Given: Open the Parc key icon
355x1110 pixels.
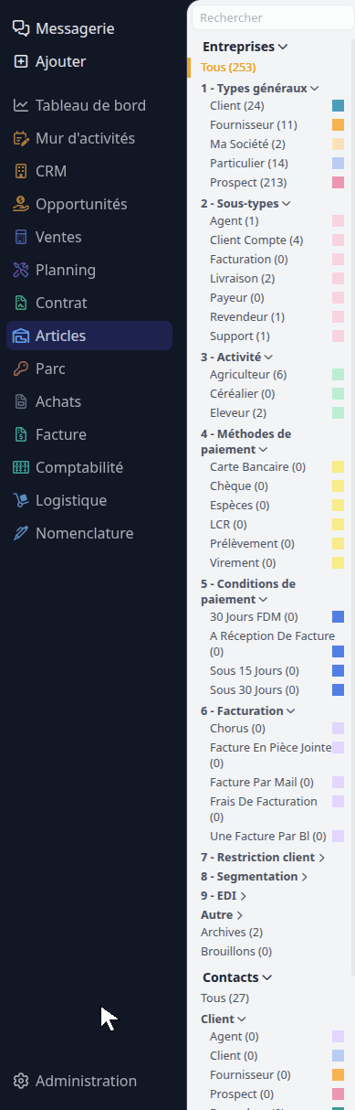Looking at the screenshot, I should pyautogui.click(x=21, y=368).
